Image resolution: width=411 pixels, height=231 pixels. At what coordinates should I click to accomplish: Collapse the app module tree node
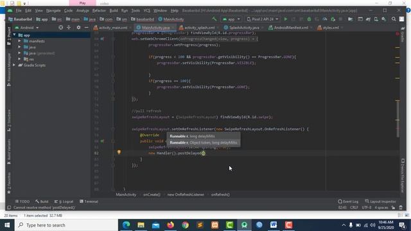(14, 35)
